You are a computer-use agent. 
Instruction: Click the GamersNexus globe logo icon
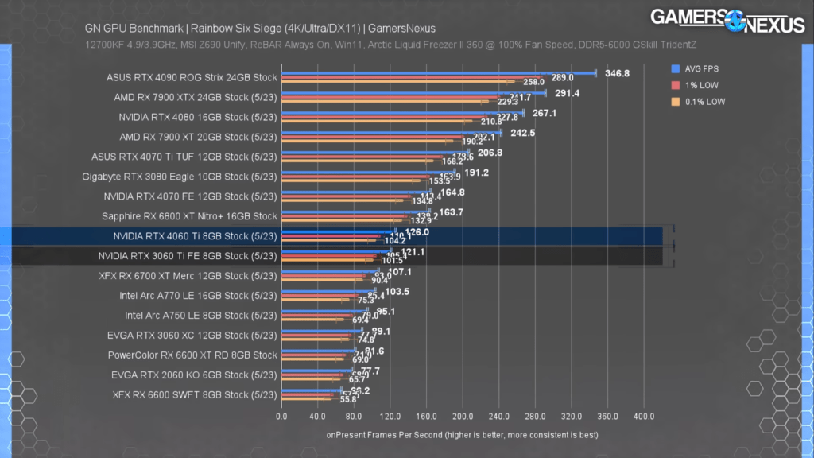click(x=735, y=21)
